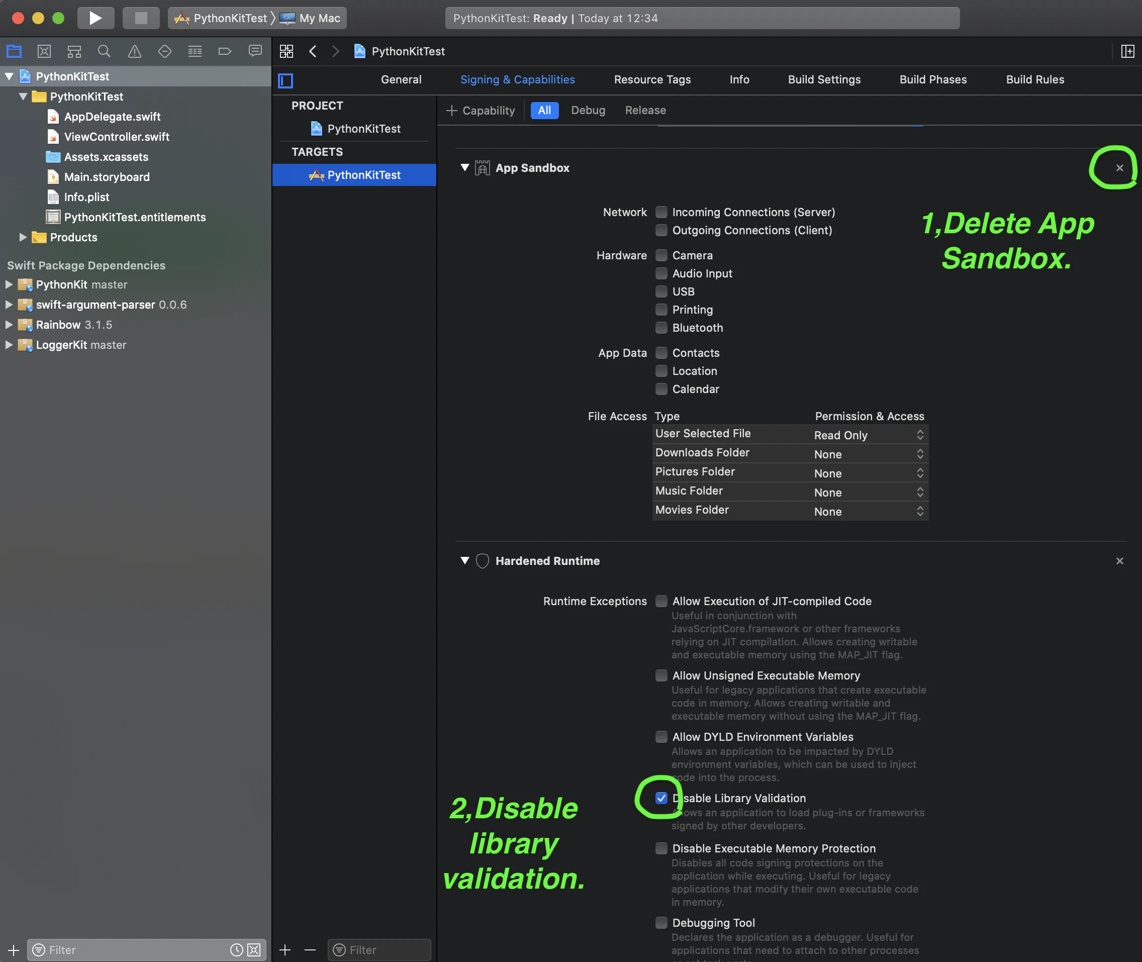
Task: Choose the My Mac run destination
Action: pyautogui.click(x=310, y=18)
